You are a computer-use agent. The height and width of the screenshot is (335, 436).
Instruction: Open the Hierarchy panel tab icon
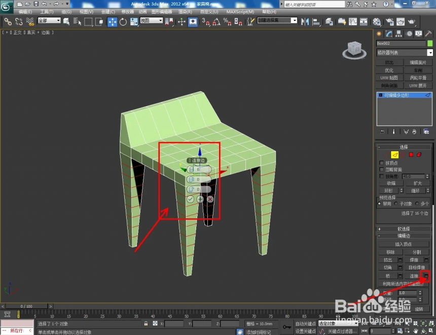pos(399,34)
